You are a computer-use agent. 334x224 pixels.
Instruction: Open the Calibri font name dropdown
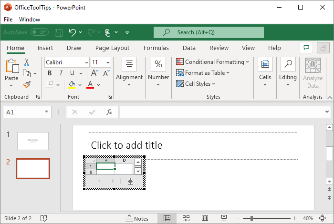pos(86,62)
